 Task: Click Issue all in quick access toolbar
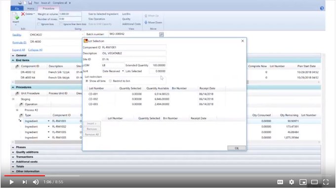tap(45, 3)
